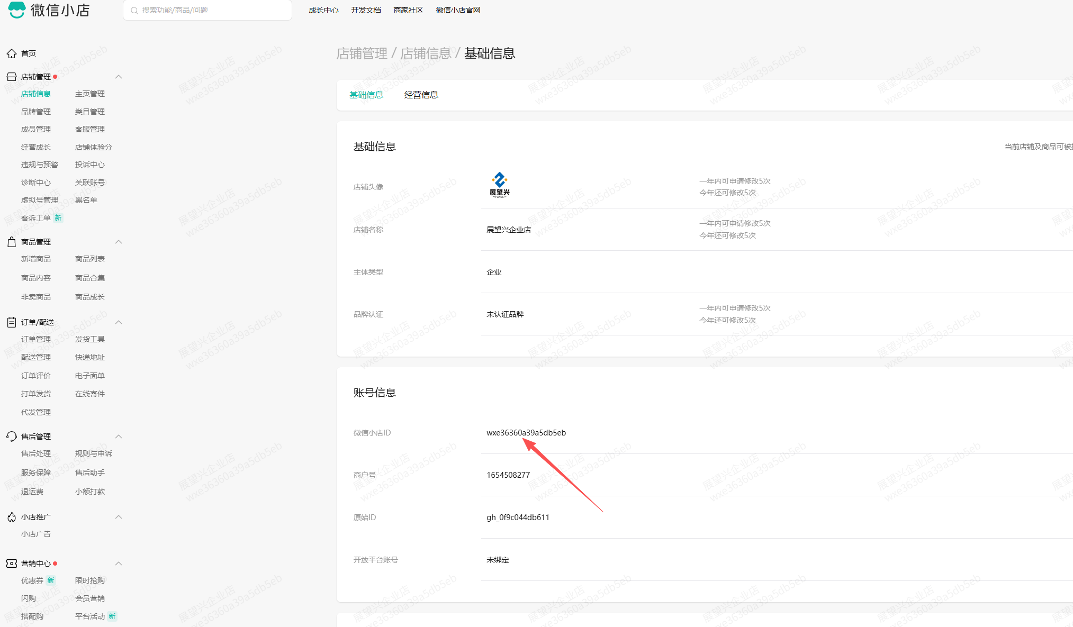Open 开发文档 link in header
This screenshot has height=627, width=1073.
pos(366,10)
